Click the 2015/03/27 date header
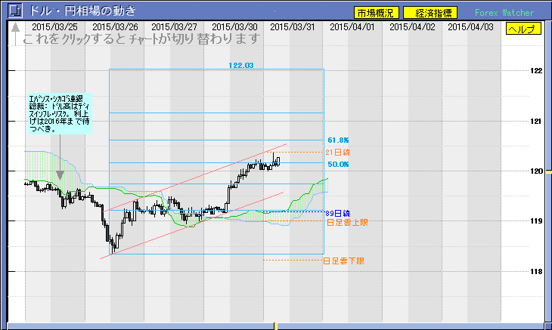Viewport: 552px width, 330px height. [x=174, y=27]
